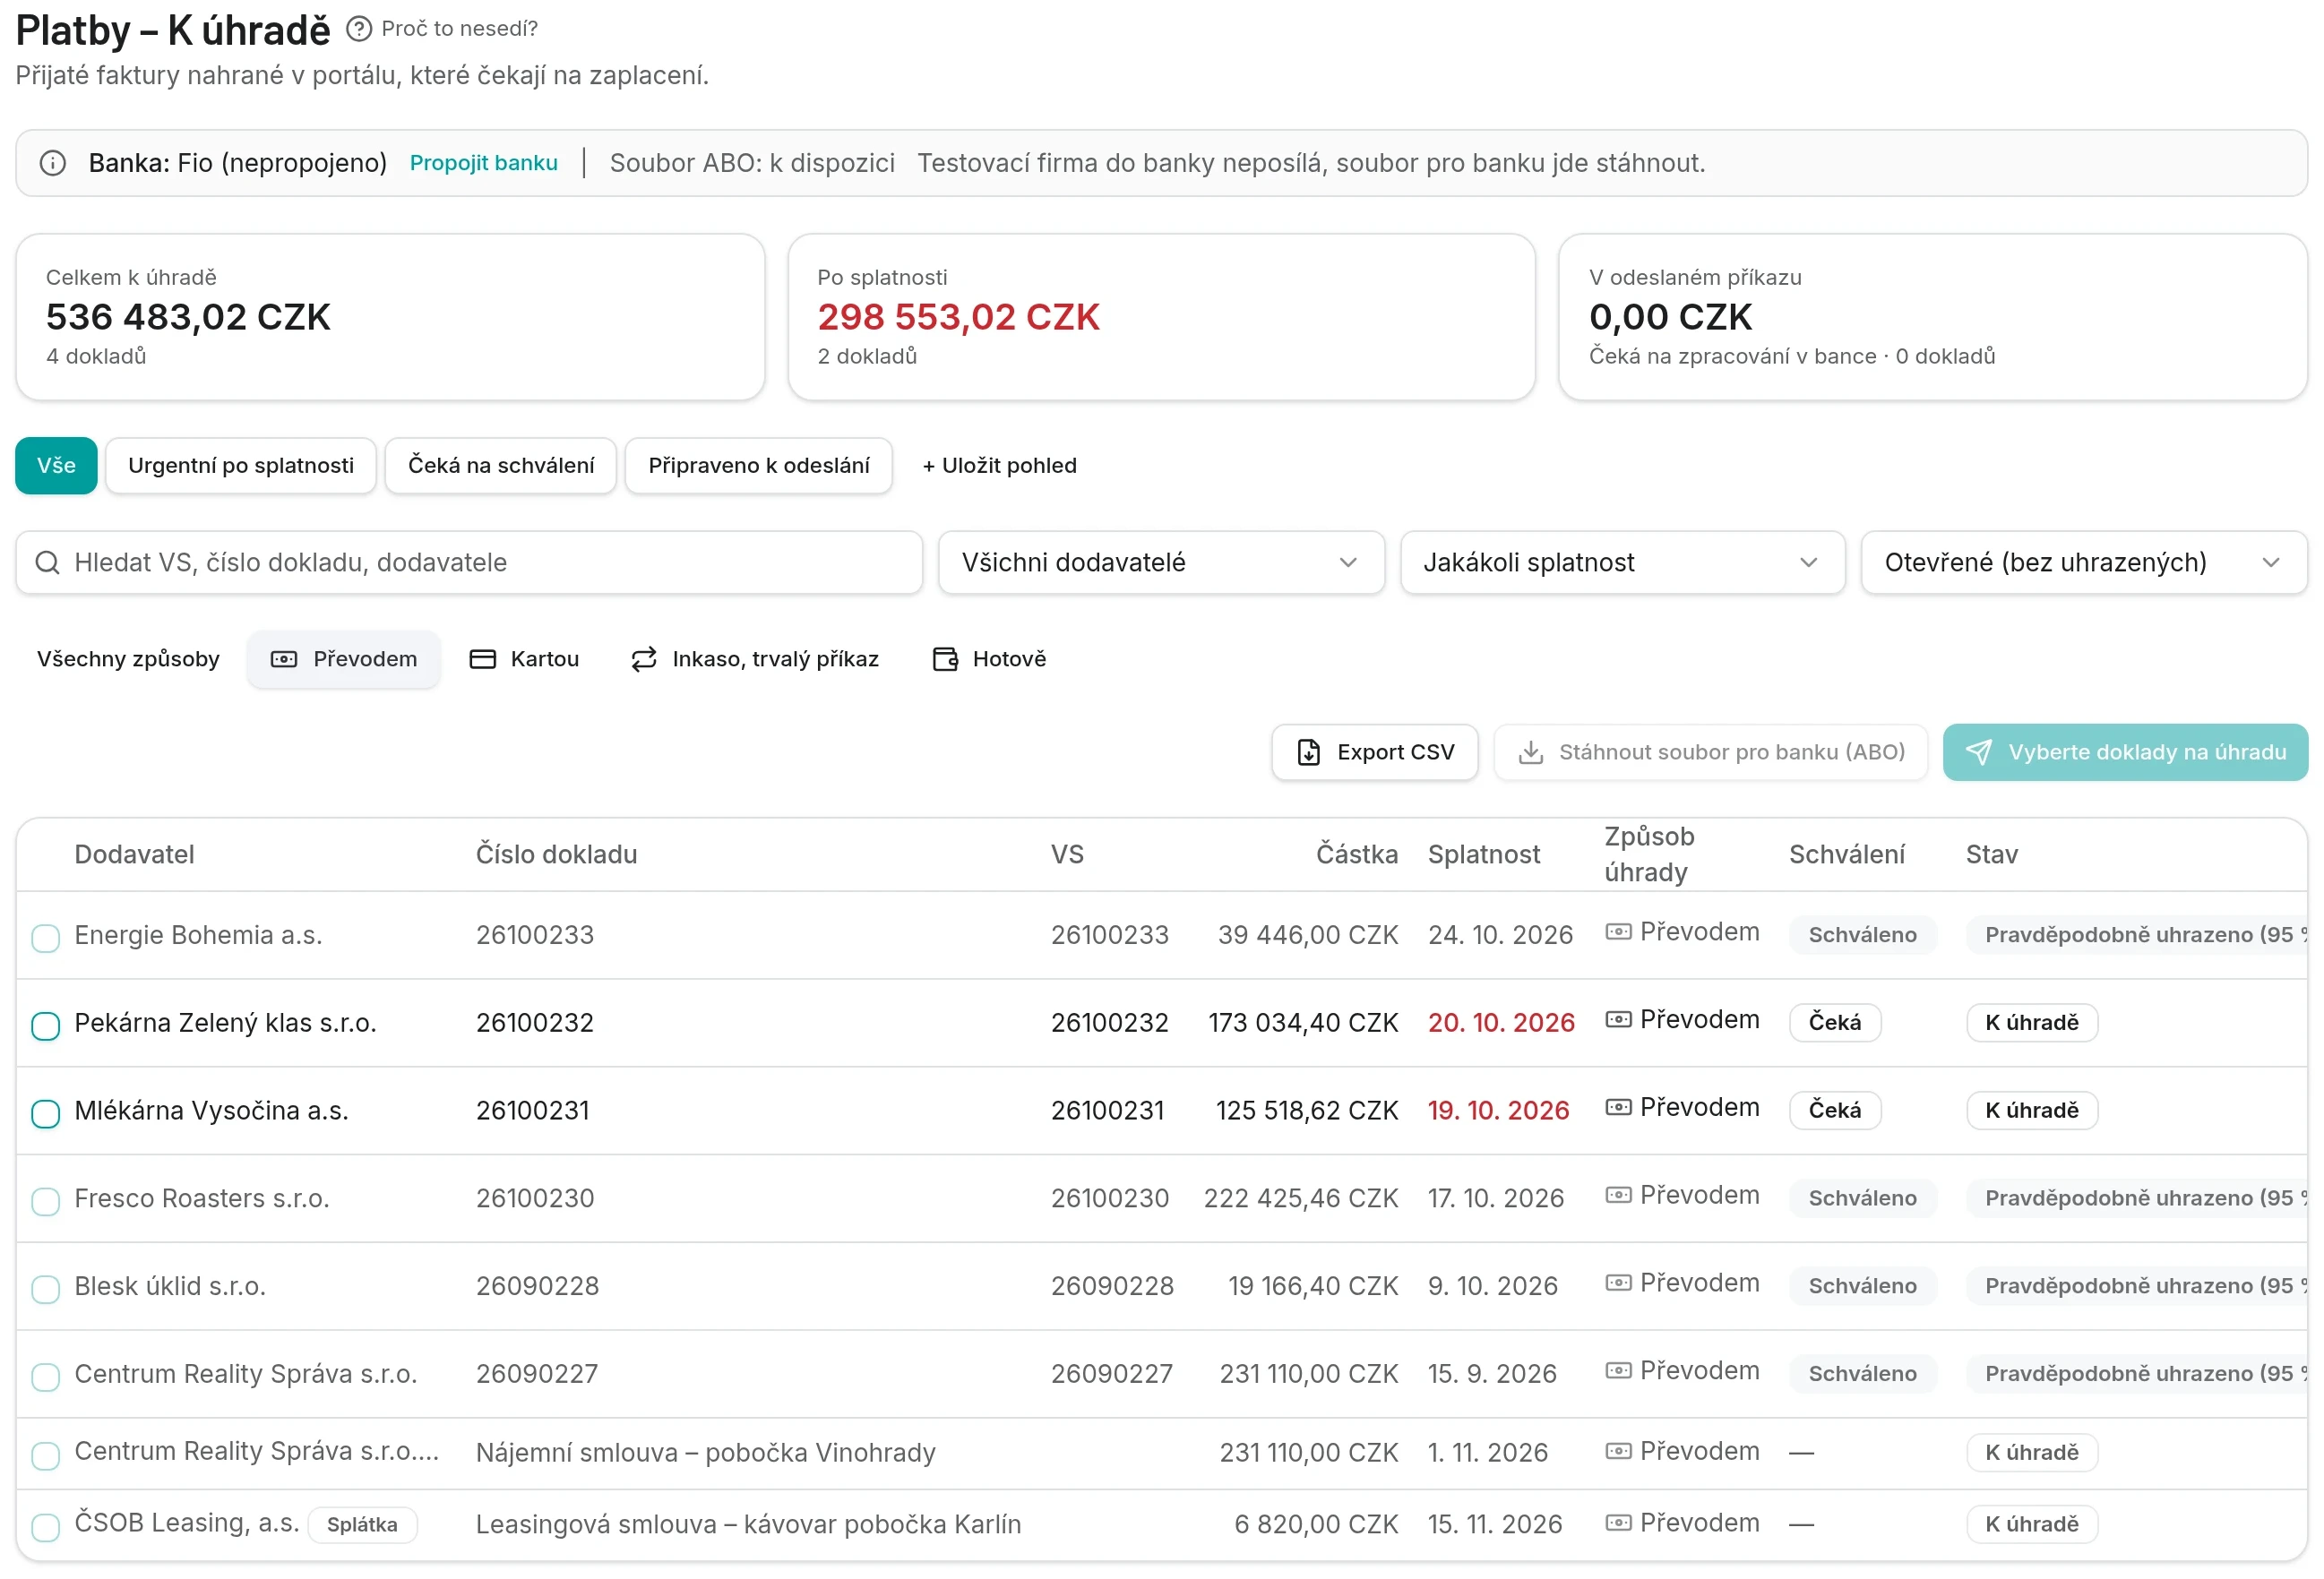Click the search magnifier icon
Screen dimensions: 2324x1579
(x=47, y=563)
